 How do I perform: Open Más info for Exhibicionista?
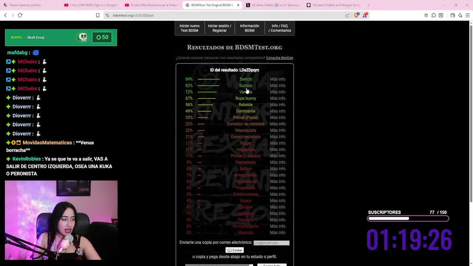278,194
